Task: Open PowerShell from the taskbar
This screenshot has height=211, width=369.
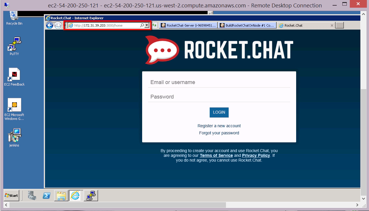Action: pyautogui.click(x=46, y=195)
